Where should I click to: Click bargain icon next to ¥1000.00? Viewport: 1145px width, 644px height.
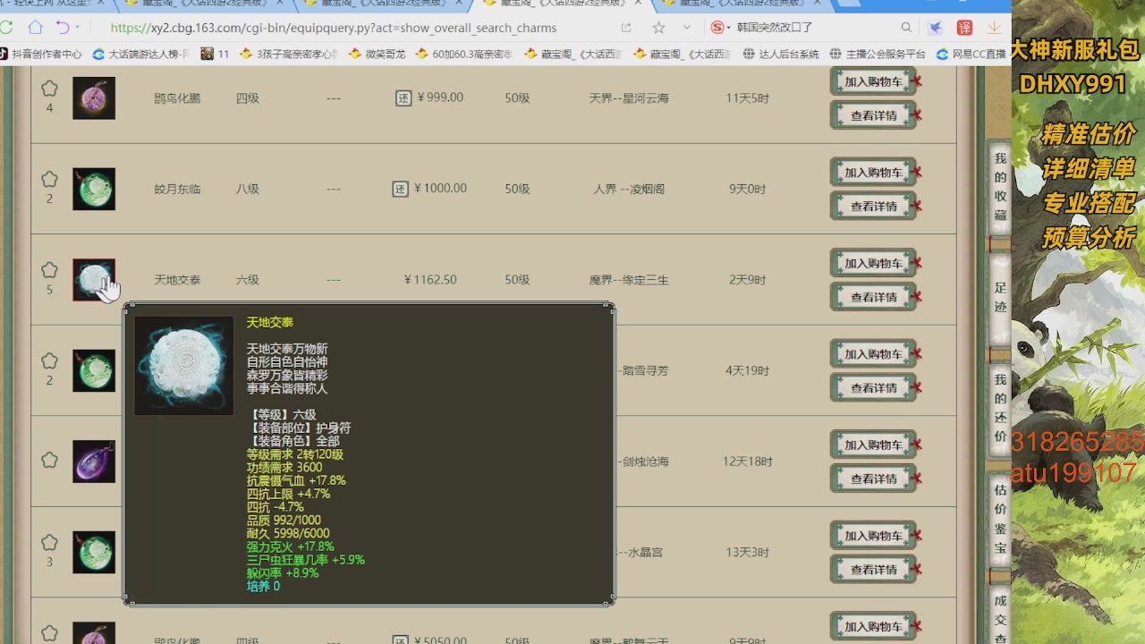click(x=401, y=189)
